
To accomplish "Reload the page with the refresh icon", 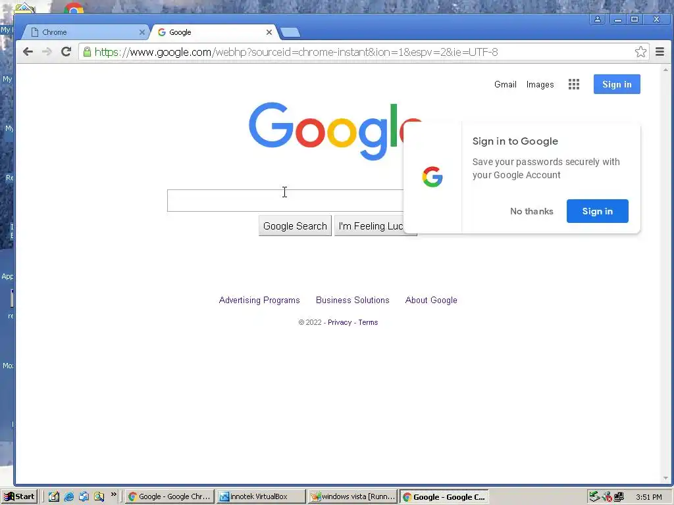I will [66, 52].
